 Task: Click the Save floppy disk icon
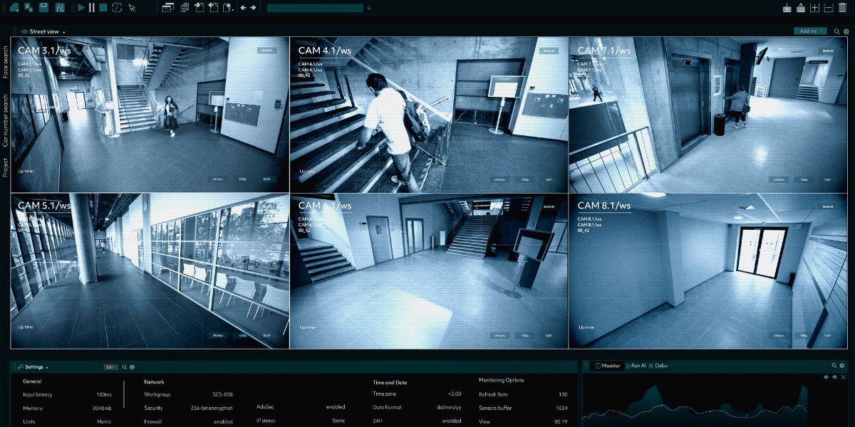tap(44, 8)
